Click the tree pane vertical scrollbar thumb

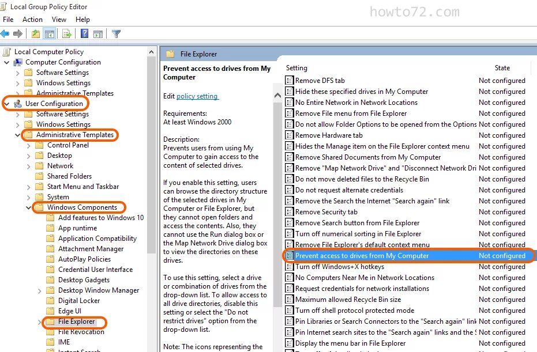(x=151, y=154)
